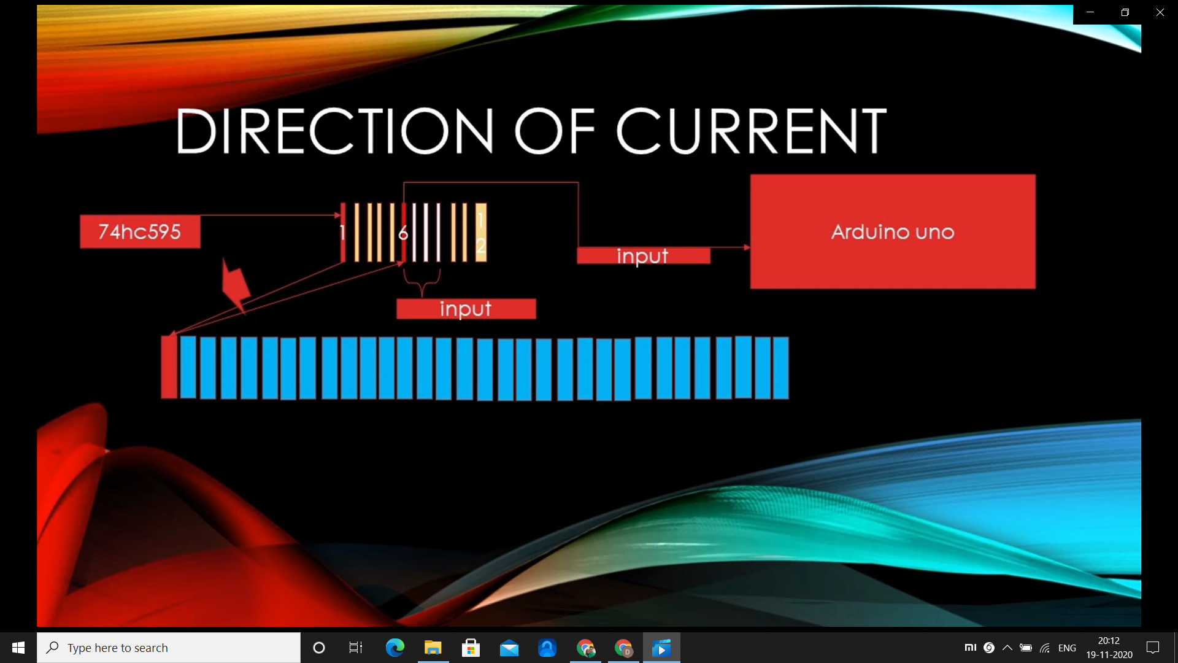
Task: Open the Mi tray icon
Action: [971, 647]
